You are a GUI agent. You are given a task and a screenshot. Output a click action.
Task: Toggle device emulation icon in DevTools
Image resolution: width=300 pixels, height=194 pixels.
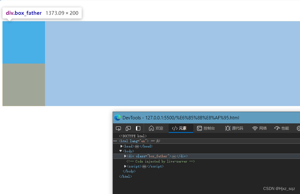tap(128, 128)
